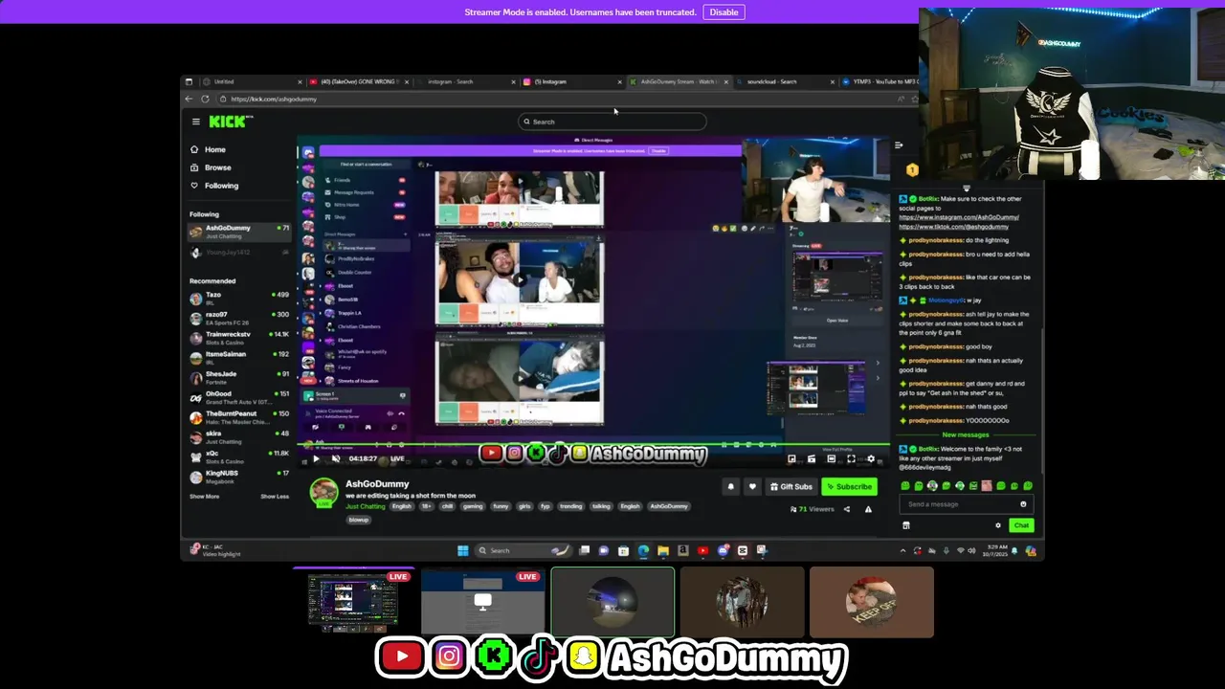Play or pause the Kick stream
Viewport: 1225px width, 689px height.
pyautogui.click(x=316, y=458)
